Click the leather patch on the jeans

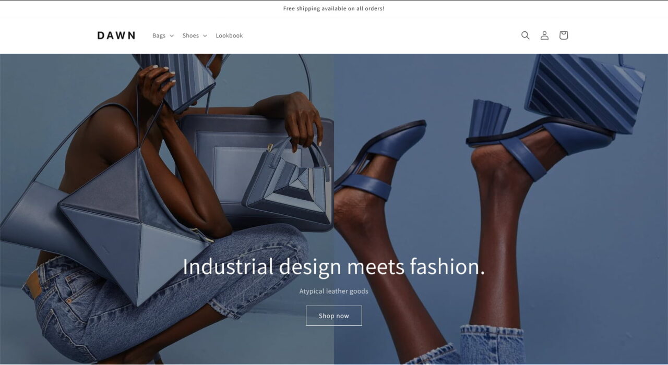coord(33,285)
